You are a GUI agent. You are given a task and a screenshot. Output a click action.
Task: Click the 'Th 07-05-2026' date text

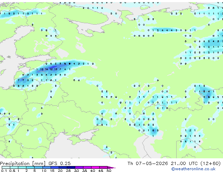tap(148, 164)
